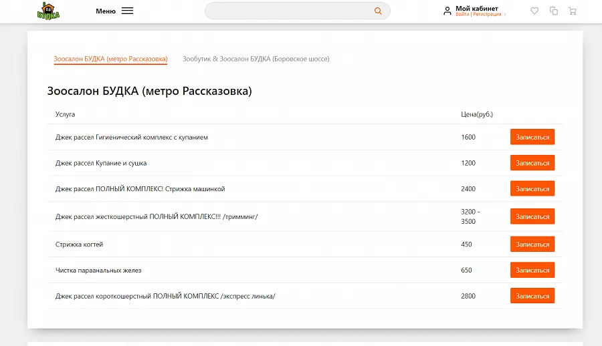Select Зоосалон БУДКА (метро Рассказовка) tab
This screenshot has width=602, height=346.
tap(110, 59)
